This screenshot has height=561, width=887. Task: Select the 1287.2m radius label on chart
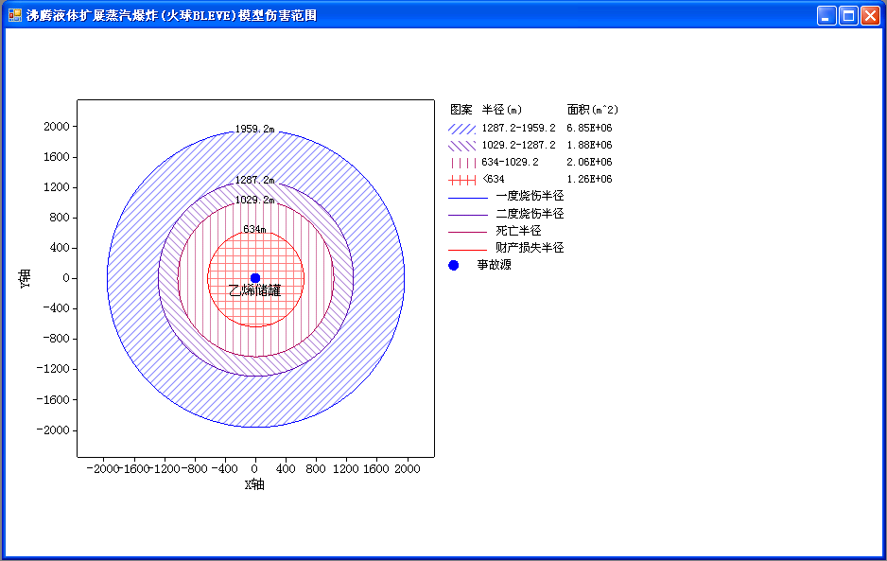255,180
